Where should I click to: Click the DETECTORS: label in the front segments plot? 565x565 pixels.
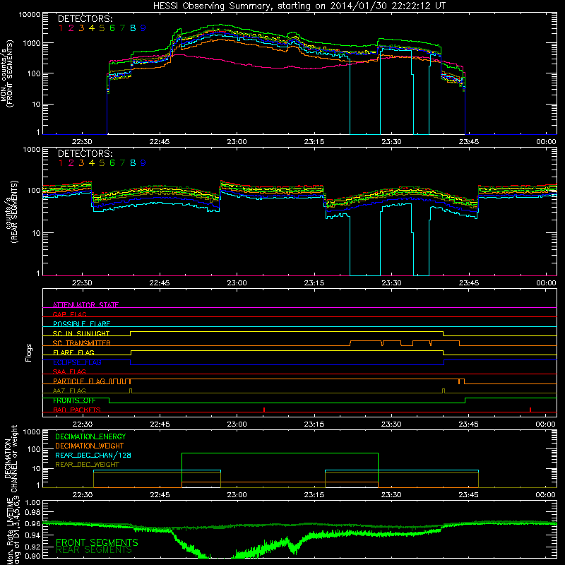point(85,18)
